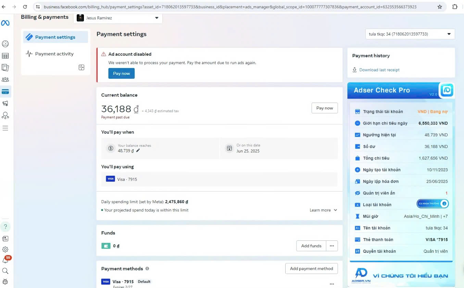The image size is (464, 288).
Task: Open Account overview gauge icon in sidebar
Action: pos(5,44)
